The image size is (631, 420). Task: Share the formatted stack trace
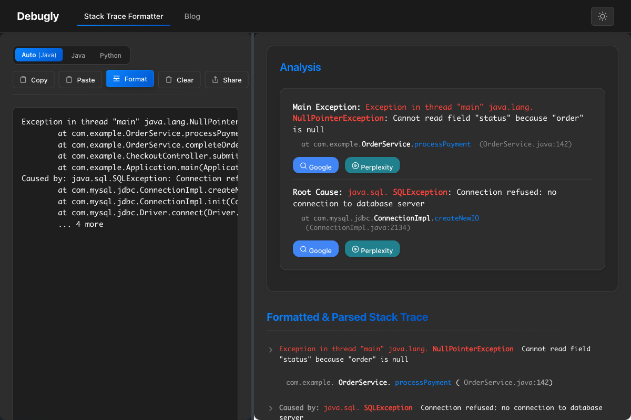[227, 80]
